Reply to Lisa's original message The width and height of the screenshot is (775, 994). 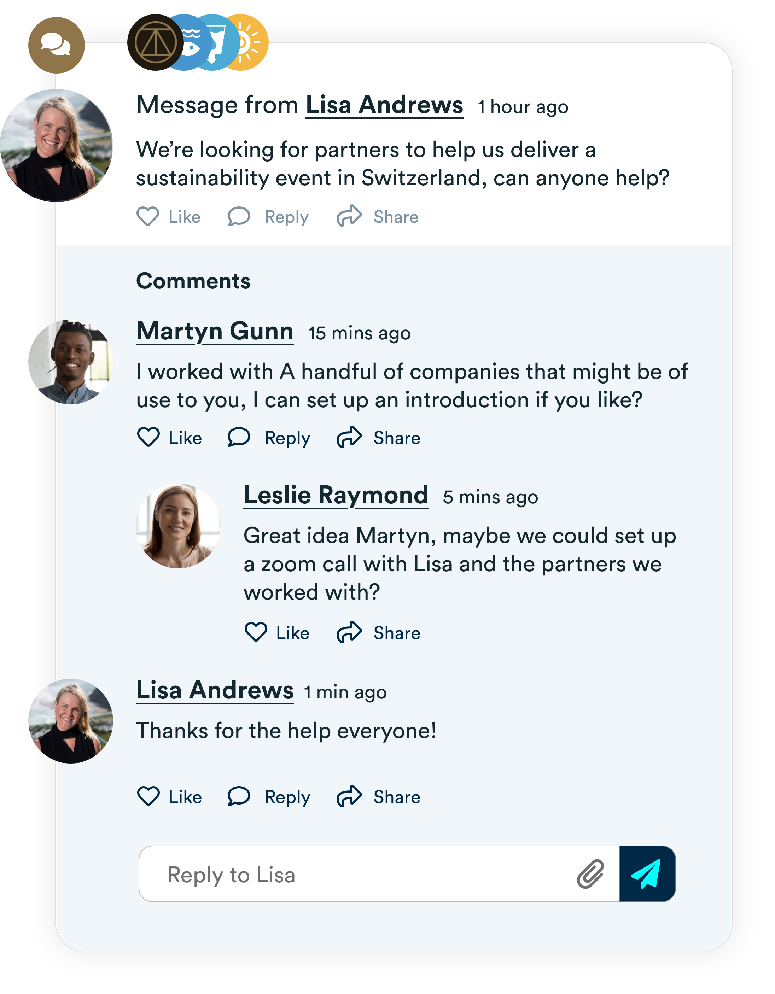268,217
